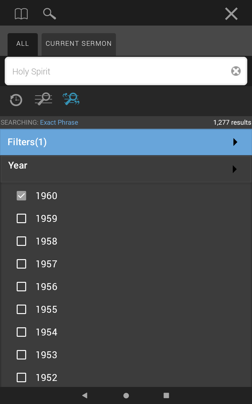Select the exact phrase search icon
Viewport: 252px width, 404px height.
coord(71,99)
